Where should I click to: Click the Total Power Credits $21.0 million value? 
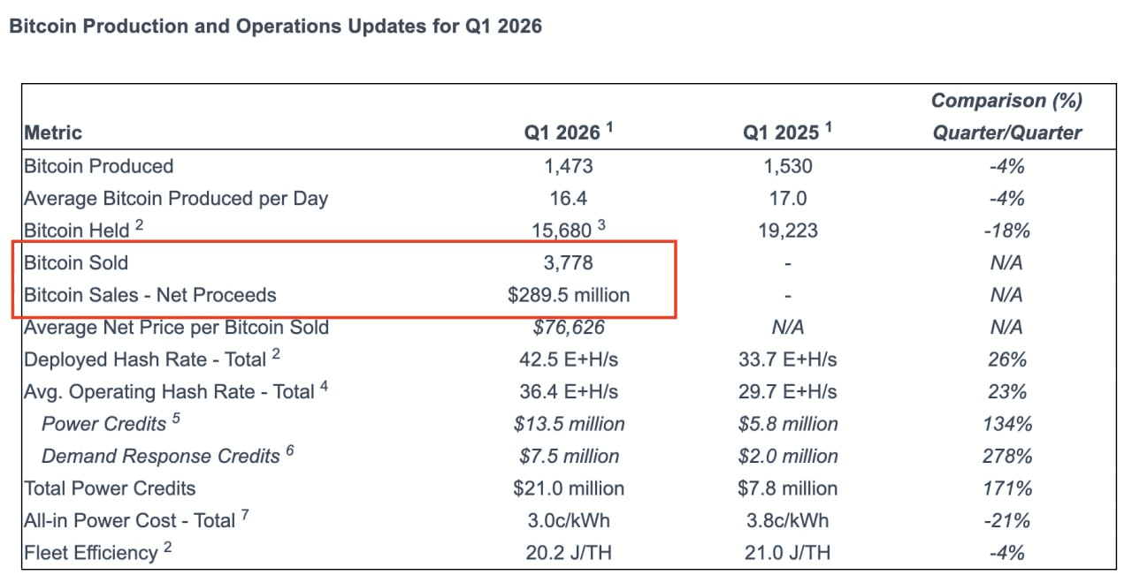(569, 488)
